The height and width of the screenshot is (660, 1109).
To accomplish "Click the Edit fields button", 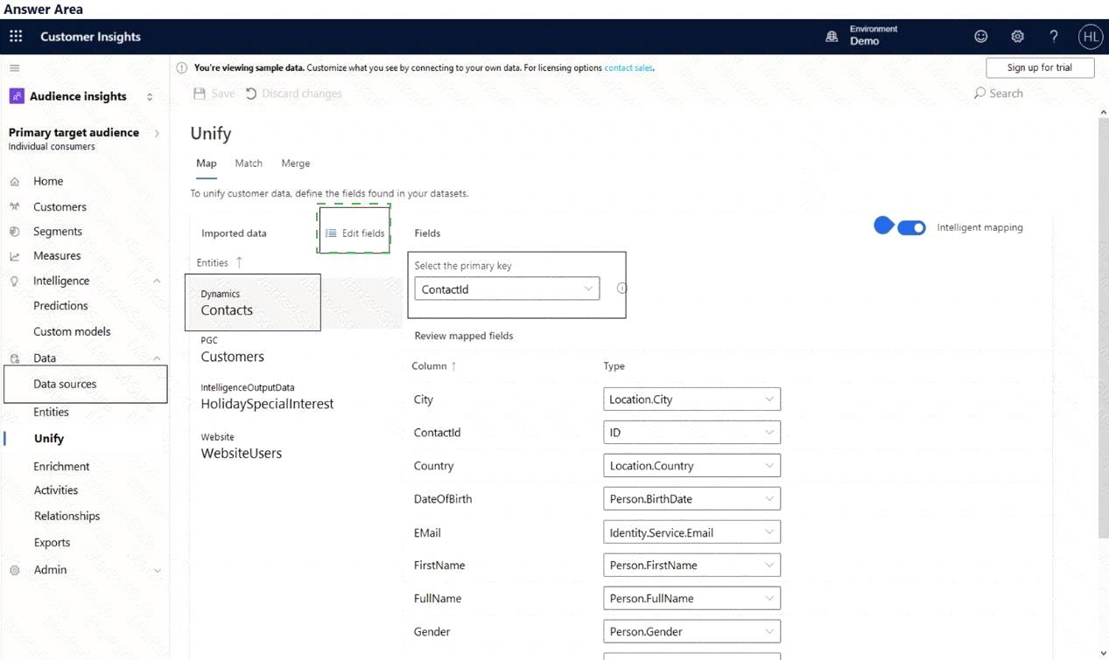I will (354, 233).
